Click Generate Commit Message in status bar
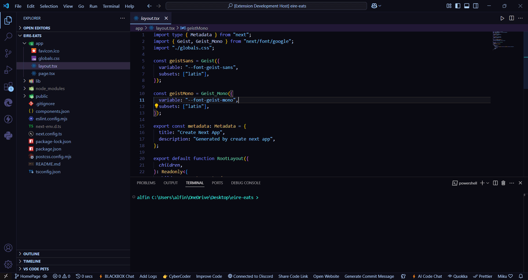The height and width of the screenshot is (280, 528). (369, 276)
